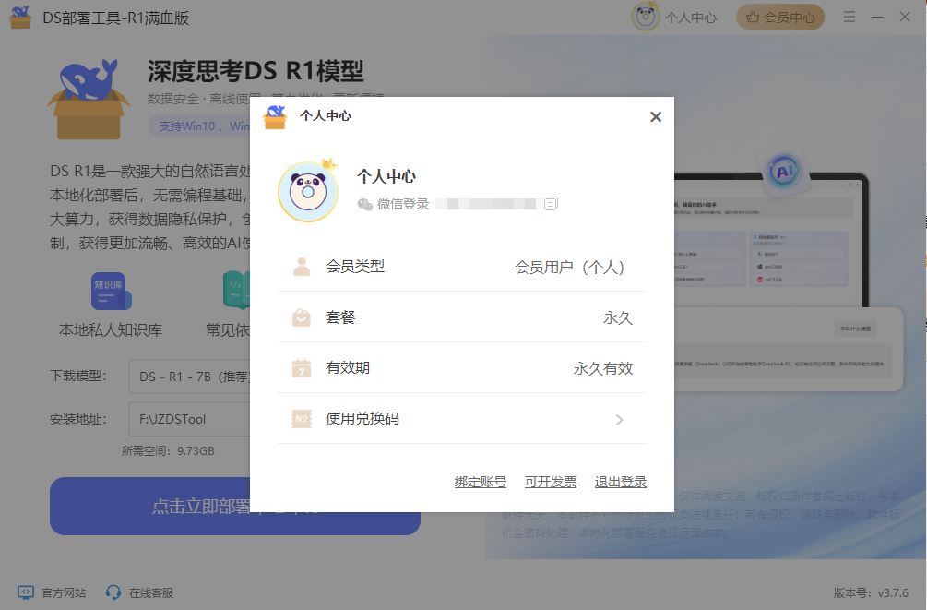Click the 永久 plan value
The width and height of the screenshot is (927, 610).
[x=618, y=318]
